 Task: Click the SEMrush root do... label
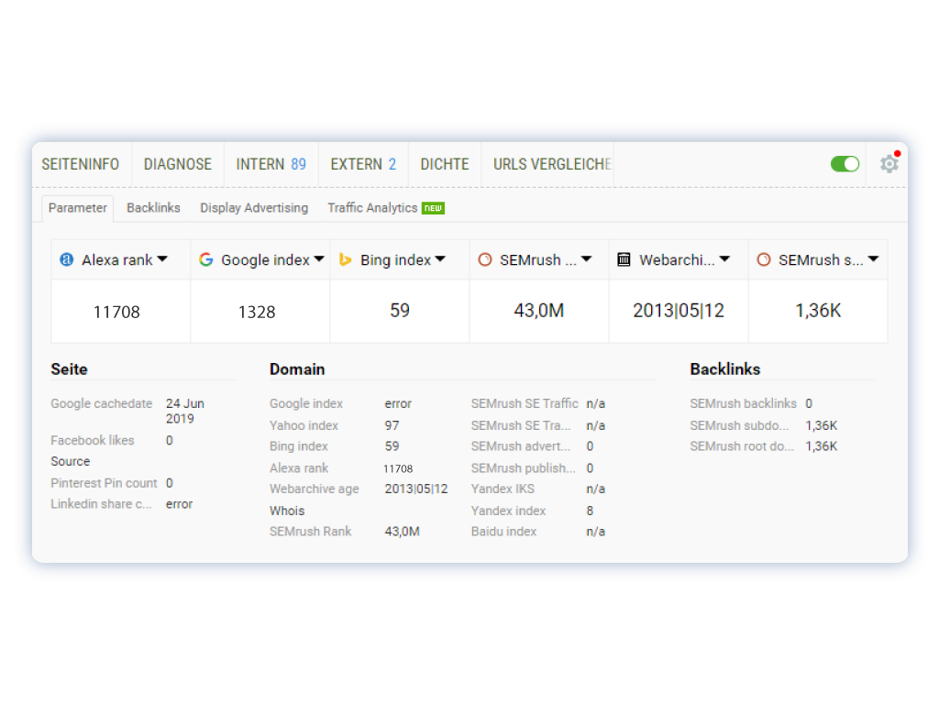click(741, 446)
